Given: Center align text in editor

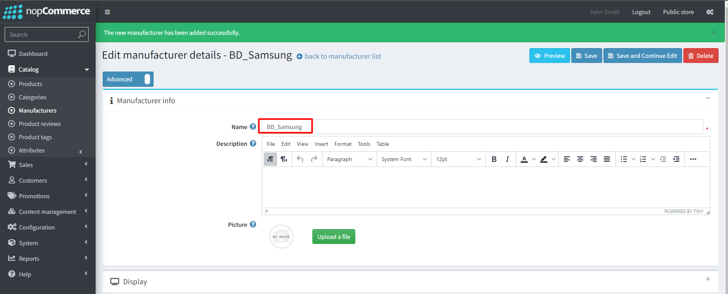Looking at the screenshot, I should 580,159.
